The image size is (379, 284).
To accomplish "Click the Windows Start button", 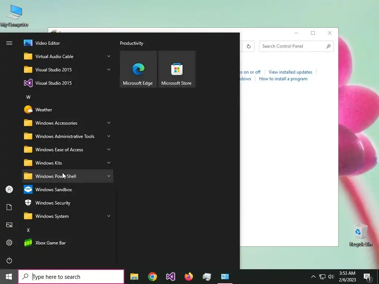I will 9,277.
